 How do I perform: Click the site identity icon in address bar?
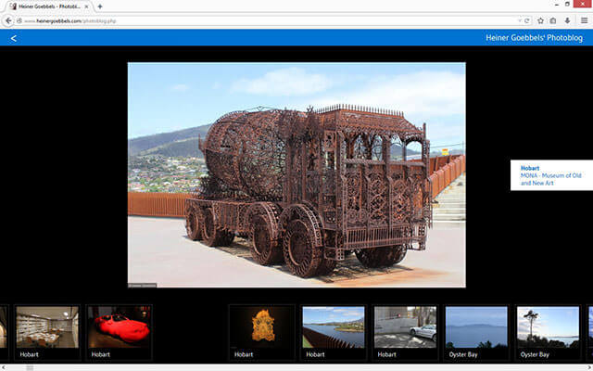(x=19, y=20)
